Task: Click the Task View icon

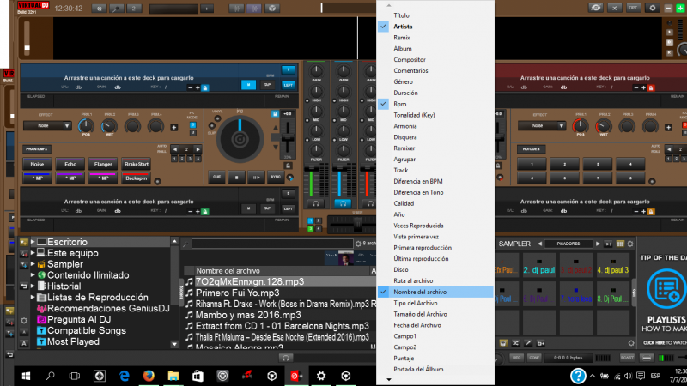Action: [75, 376]
